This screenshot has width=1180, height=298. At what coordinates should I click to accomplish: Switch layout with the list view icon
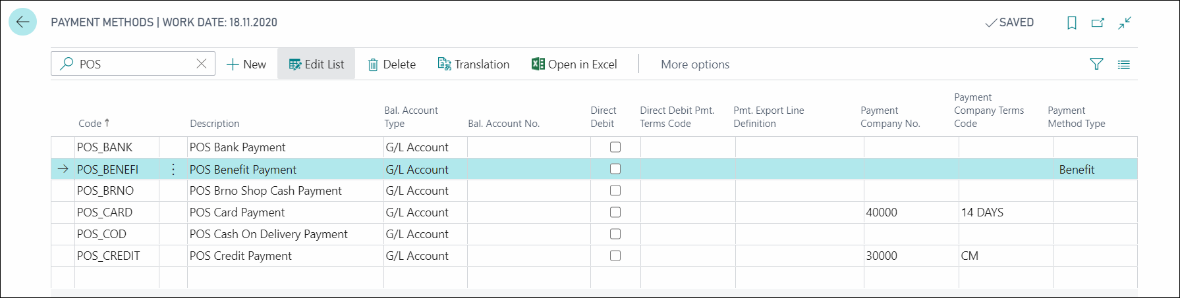(x=1124, y=64)
